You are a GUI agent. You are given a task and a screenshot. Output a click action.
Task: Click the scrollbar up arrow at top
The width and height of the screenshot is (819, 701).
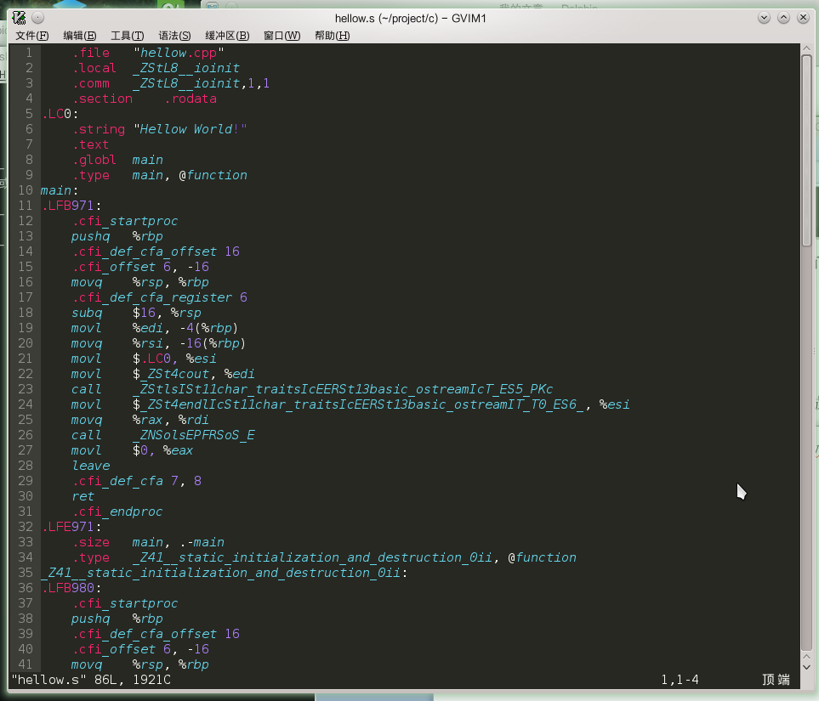coord(806,49)
